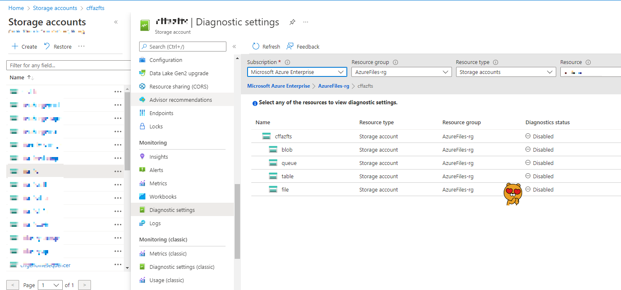Click the resource menu vertical scrollbar
This screenshot has height=290, width=621.
point(237,221)
